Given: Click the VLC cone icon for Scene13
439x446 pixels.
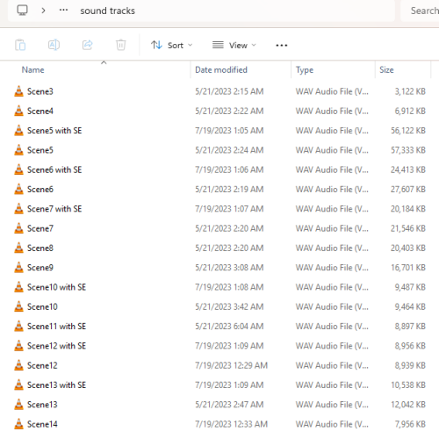Looking at the screenshot, I should pos(18,404).
